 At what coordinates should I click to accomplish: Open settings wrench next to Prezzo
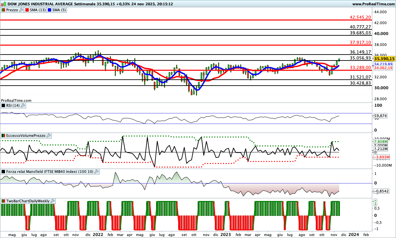21,10
